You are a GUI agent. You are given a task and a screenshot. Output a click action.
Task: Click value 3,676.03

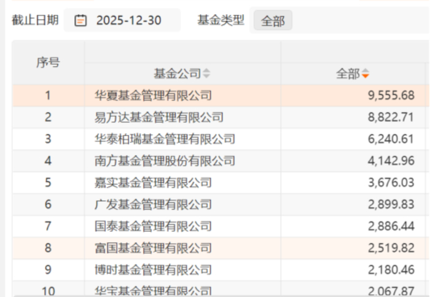[x=391, y=183]
